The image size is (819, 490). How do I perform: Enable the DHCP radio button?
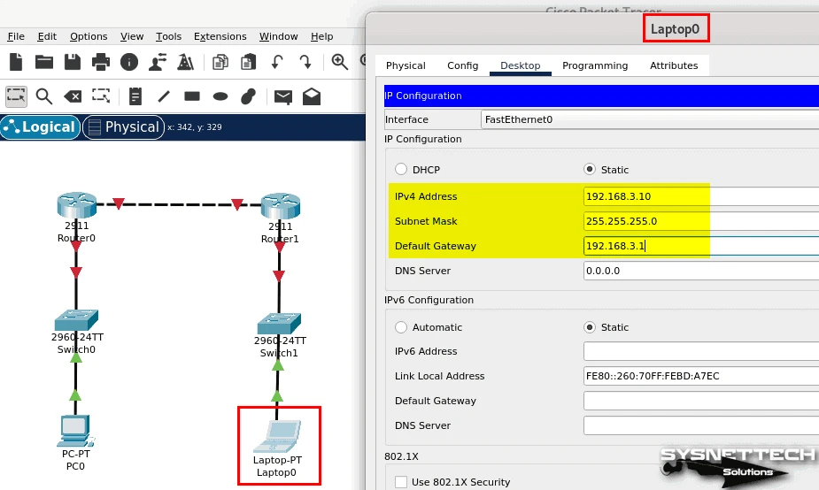click(x=402, y=169)
